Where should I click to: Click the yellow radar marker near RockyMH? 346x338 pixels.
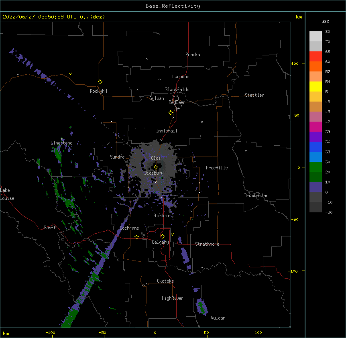click(x=100, y=81)
